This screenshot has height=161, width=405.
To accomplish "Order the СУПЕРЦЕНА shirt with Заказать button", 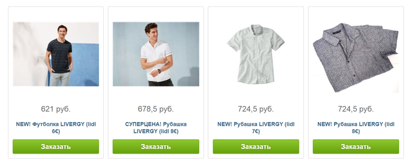I will [x=156, y=147].
